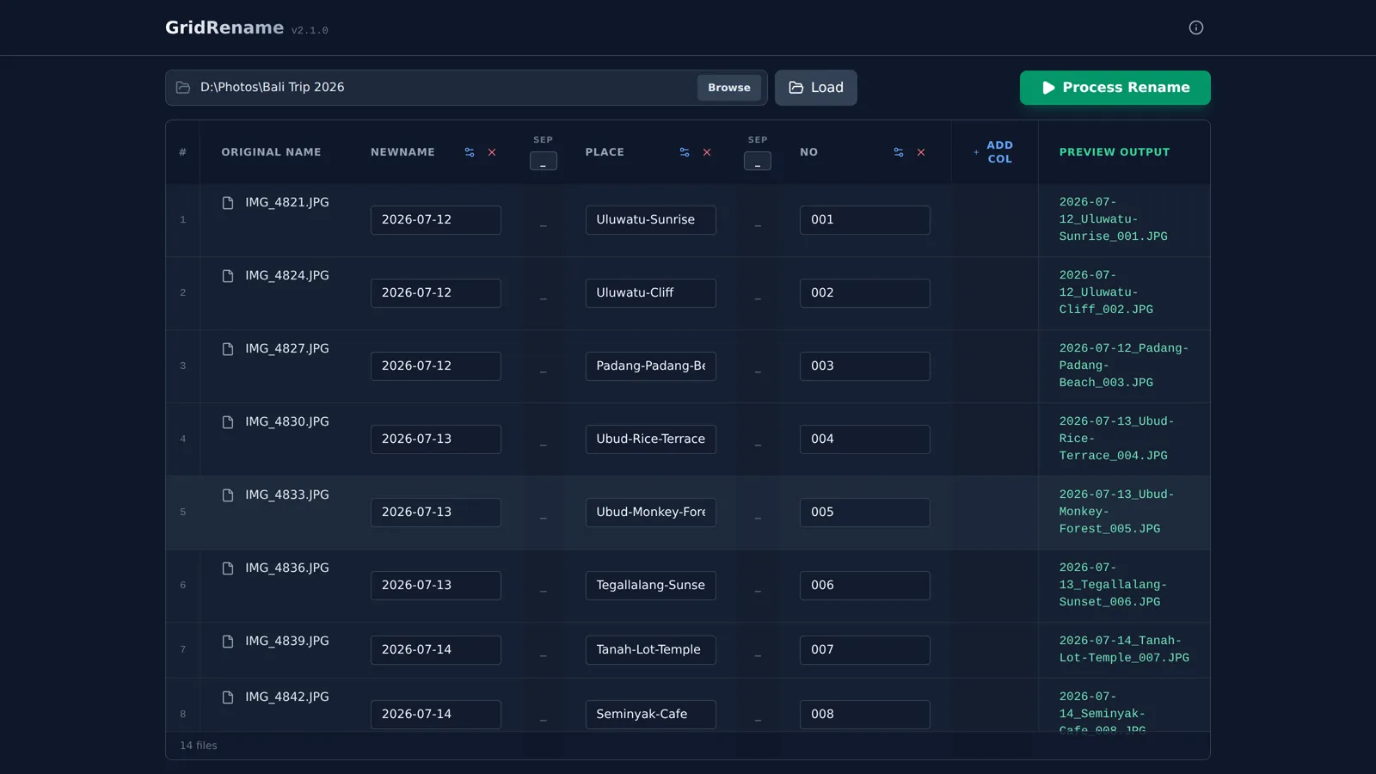Open NO column settings icon
Screen dimensions: 1376x774
899,152
